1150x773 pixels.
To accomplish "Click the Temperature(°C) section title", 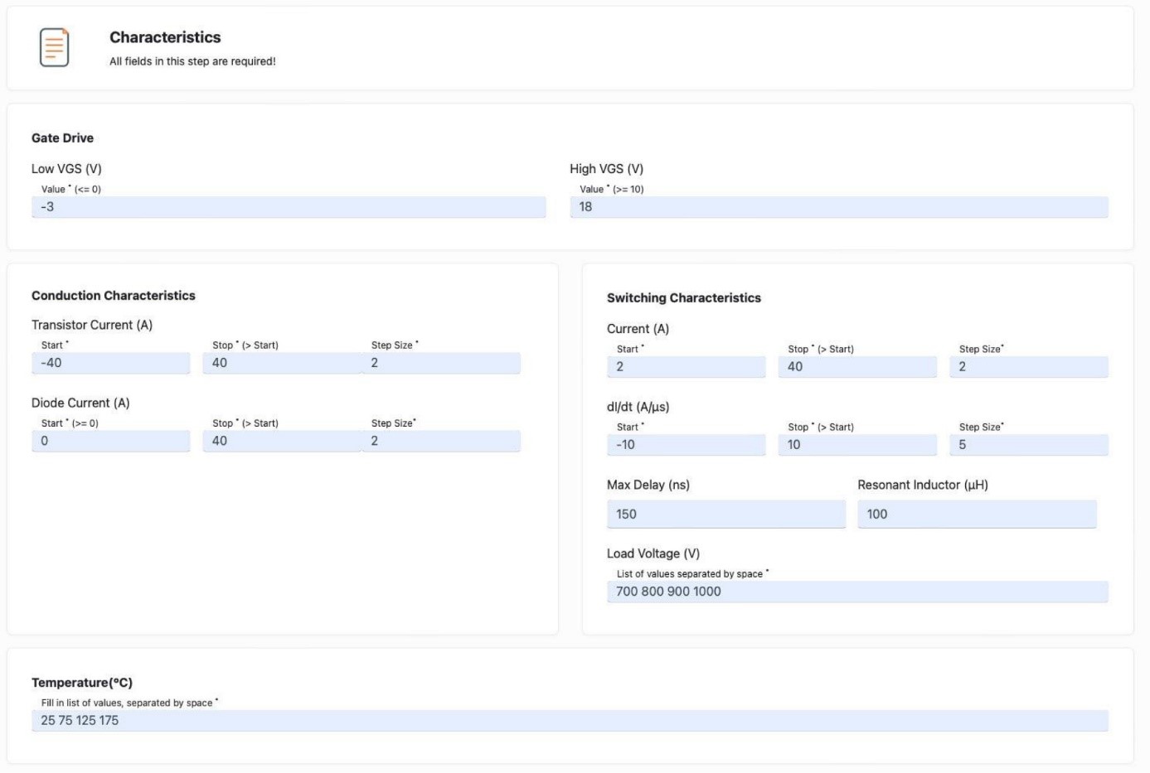I will click(82, 683).
